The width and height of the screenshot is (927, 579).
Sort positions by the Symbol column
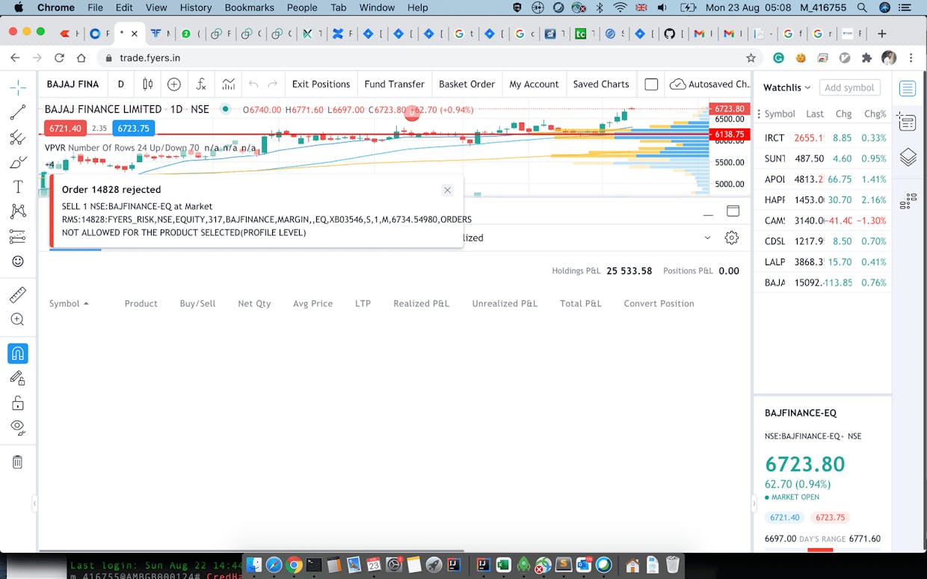[x=69, y=303]
